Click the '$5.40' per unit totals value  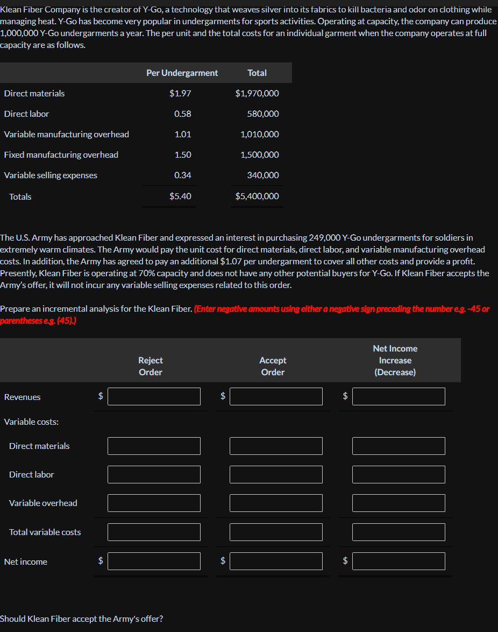(180, 196)
